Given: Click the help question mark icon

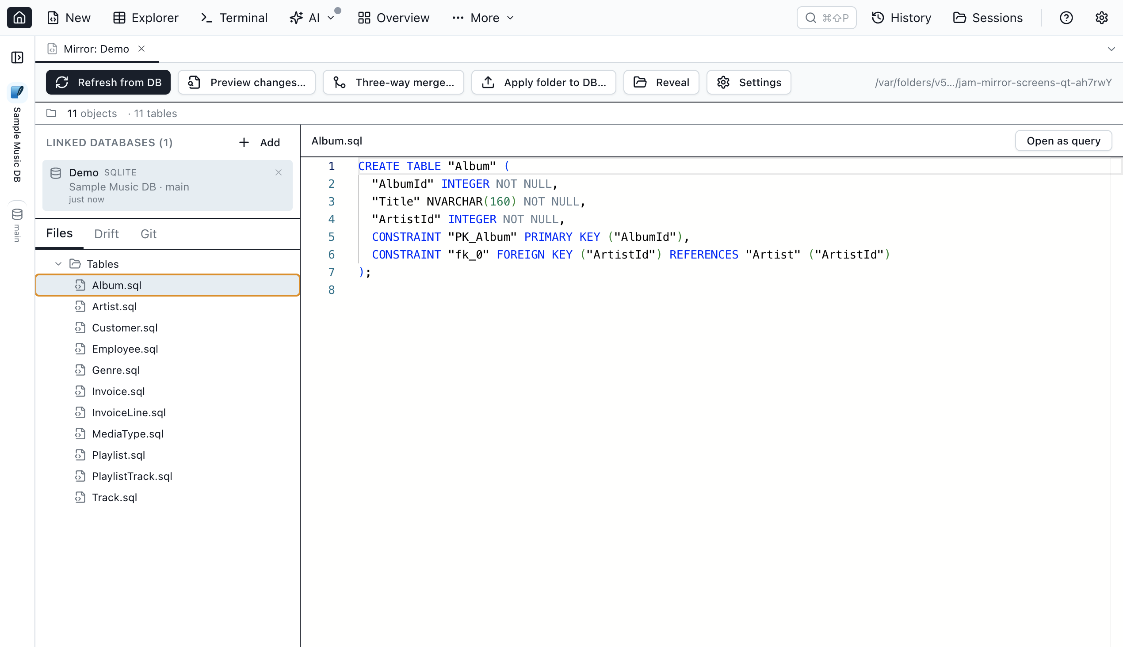Looking at the screenshot, I should point(1066,18).
